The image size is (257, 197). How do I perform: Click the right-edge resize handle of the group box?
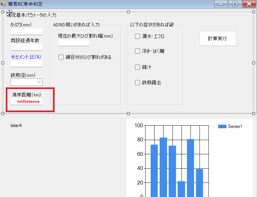[x=254, y=63]
